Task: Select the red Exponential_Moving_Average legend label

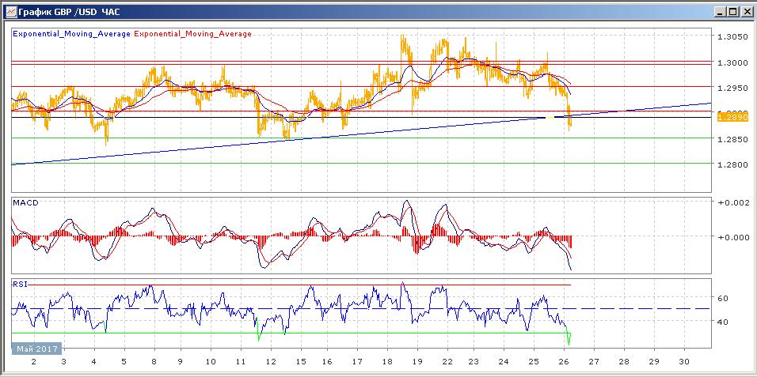Action: pos(192,34)
